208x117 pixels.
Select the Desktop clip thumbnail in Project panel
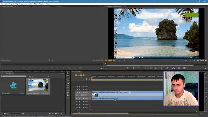(38, 85)
